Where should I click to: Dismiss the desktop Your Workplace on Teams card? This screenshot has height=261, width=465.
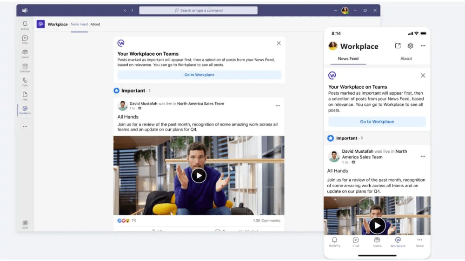[x=279, y=43]
